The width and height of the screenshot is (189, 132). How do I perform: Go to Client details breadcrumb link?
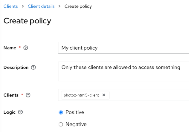41,6
